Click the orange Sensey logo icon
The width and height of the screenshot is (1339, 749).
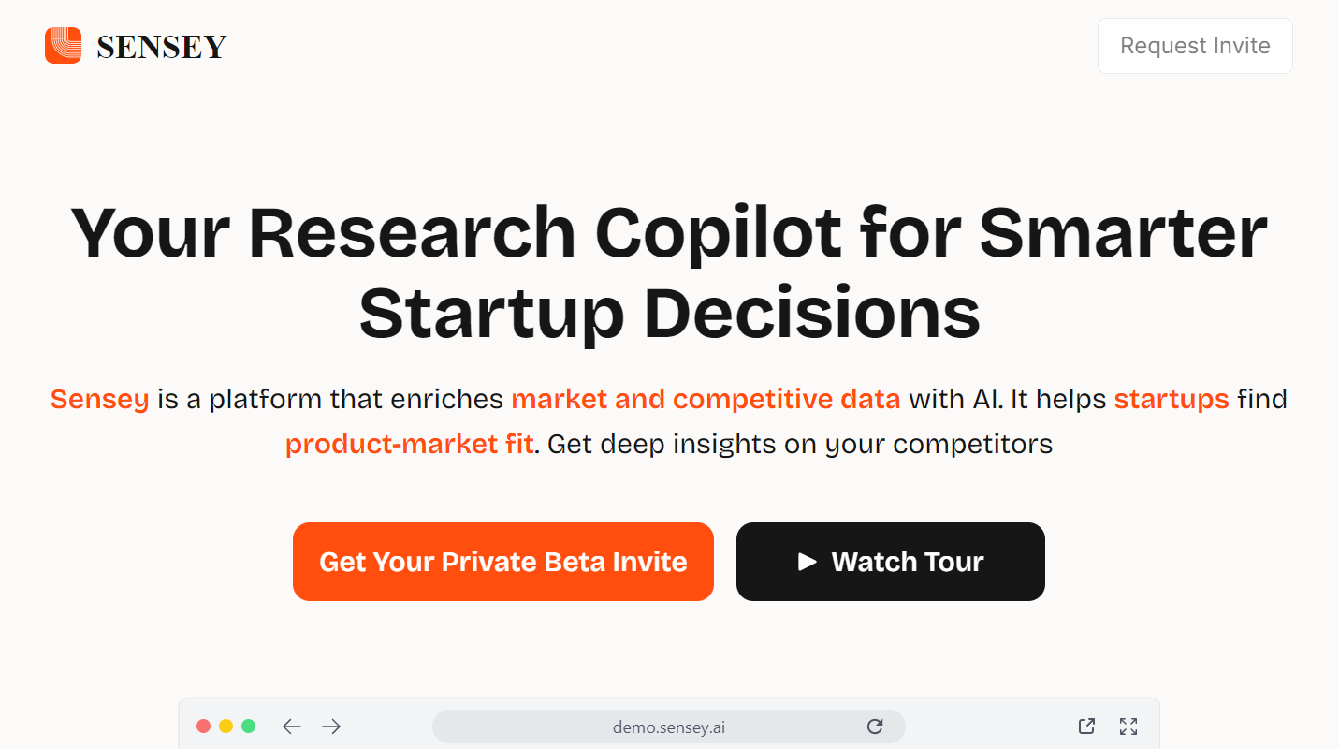(x=63, y=45)
